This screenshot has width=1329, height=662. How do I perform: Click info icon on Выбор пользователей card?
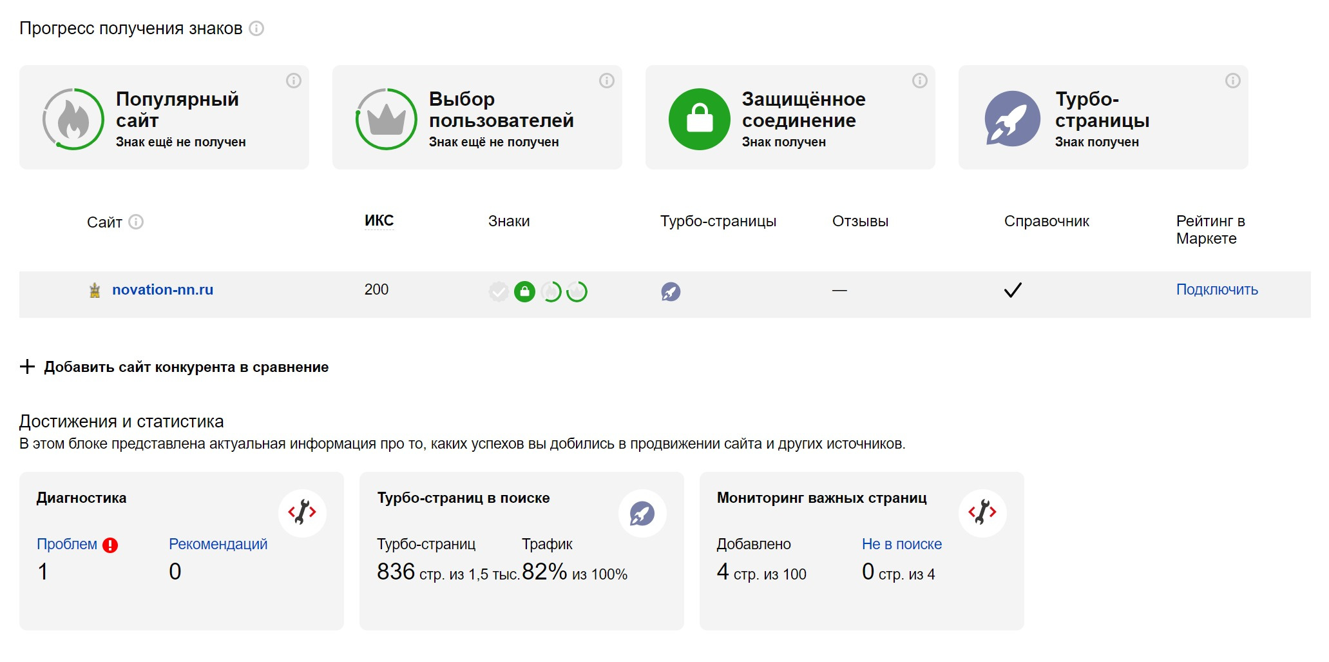click(607, 81)
